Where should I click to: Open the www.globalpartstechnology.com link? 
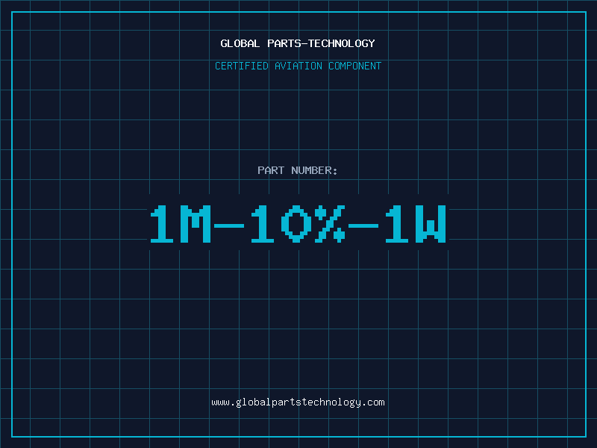click(x=298, y=402)
